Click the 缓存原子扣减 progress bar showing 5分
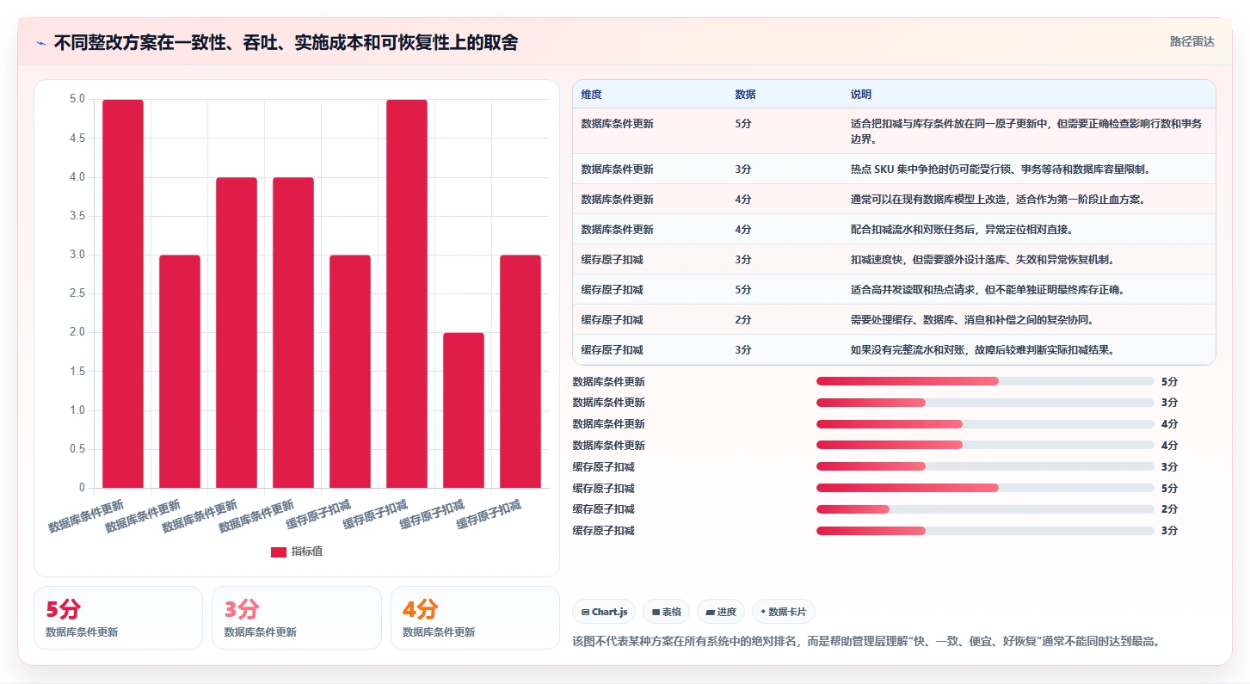1250x684 pixels. coord(985,488)
